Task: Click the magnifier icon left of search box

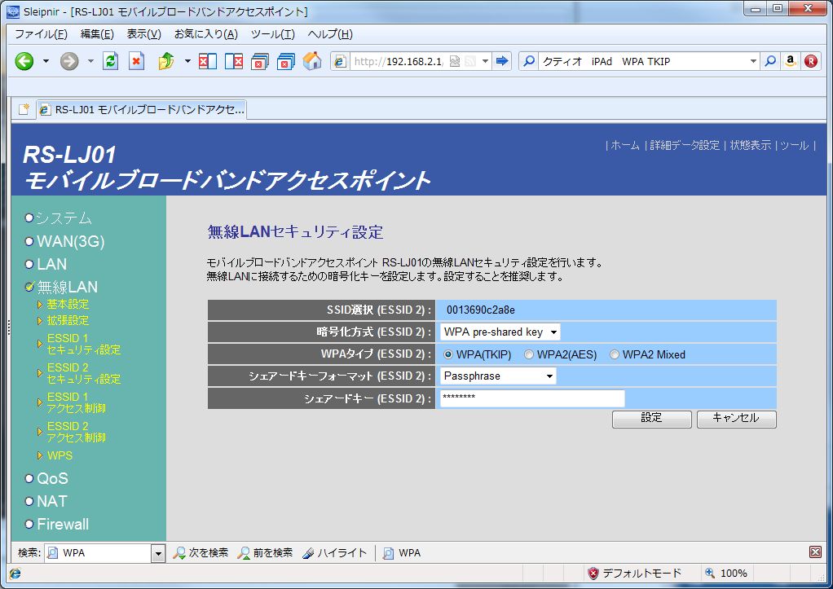Action: pos(529,61)
